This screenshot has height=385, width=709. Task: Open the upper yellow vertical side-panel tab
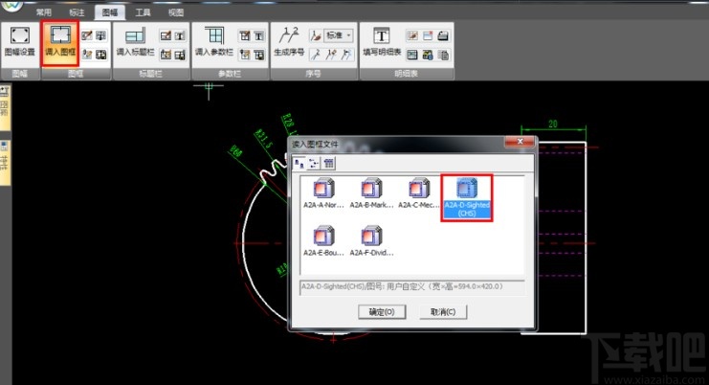(5, 107)
